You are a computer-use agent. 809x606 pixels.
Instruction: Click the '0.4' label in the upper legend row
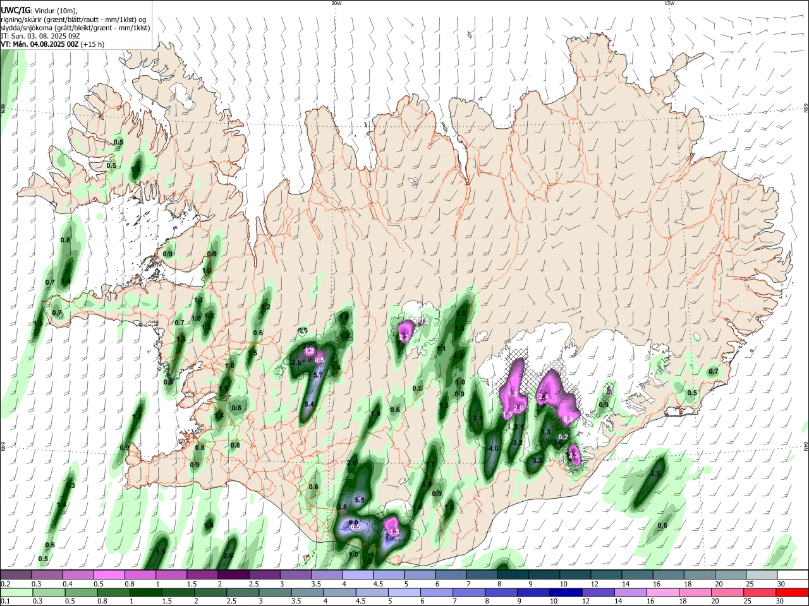pyautogui.click(x=68, y=584)
